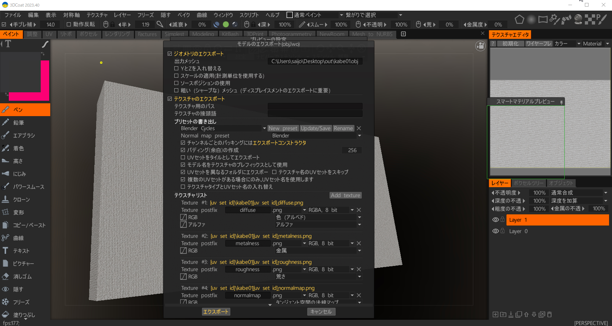Click the delete layer trash icon
Screen dimensions: 612x326
tap(549, 314)
